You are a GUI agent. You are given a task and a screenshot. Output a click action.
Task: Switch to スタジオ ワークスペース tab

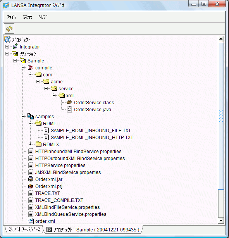(x=24, y=229)
